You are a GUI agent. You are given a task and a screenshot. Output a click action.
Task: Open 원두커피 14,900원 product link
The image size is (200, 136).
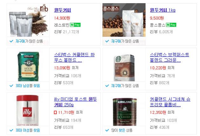(x=63, y=10)
